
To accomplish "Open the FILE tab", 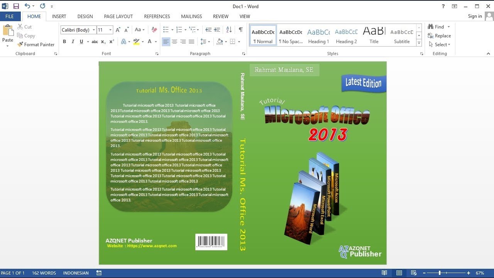I will tap(10, 16).
